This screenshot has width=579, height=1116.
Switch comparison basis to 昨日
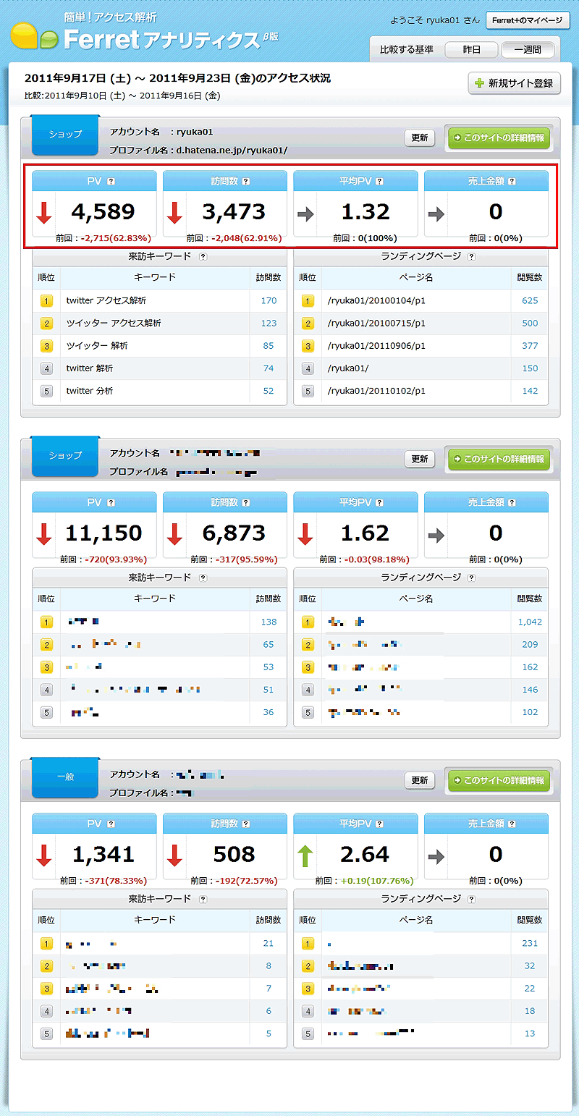[x=471, y=50]
